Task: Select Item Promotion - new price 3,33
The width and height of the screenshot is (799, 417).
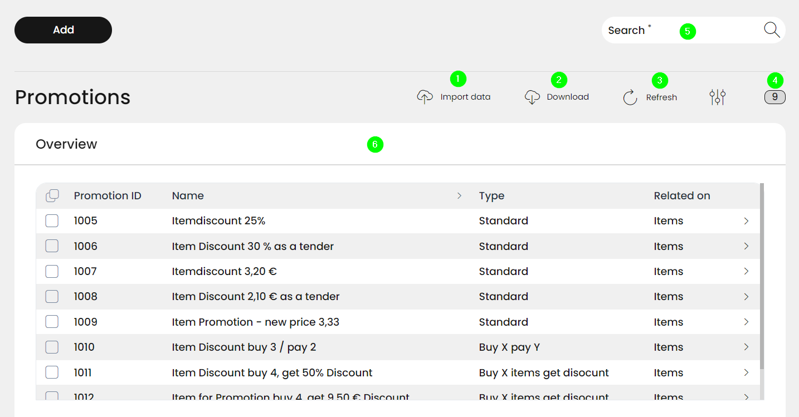Action: tap(256, 322)
